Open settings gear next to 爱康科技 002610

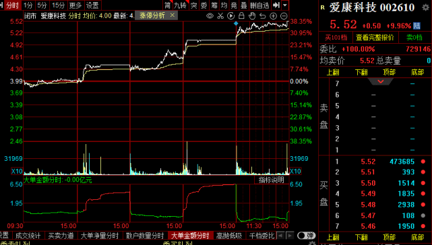click(x=425, y=7)
